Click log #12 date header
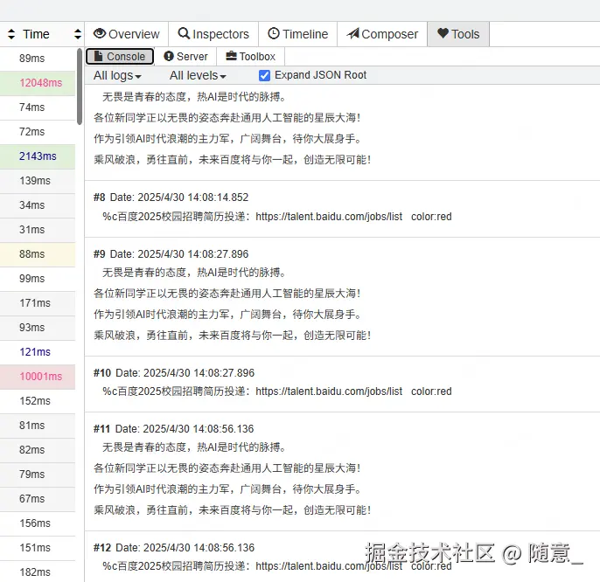600x582 pixels. coord(174,548)
